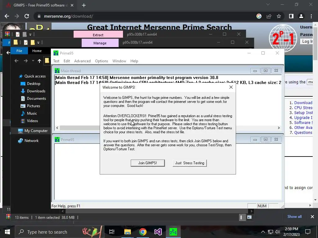The width and height of the screenshot is (318, 238).
Task: Close the GIMPS browser tab
Action: 72,5
